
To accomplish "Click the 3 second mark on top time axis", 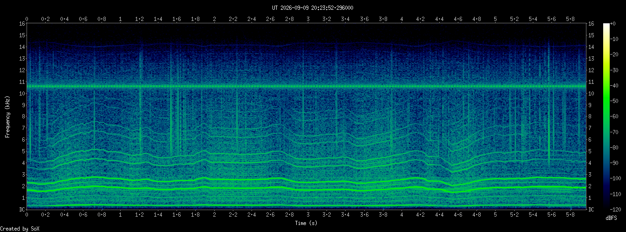I will pyautogui.click(x=308, y=19).
